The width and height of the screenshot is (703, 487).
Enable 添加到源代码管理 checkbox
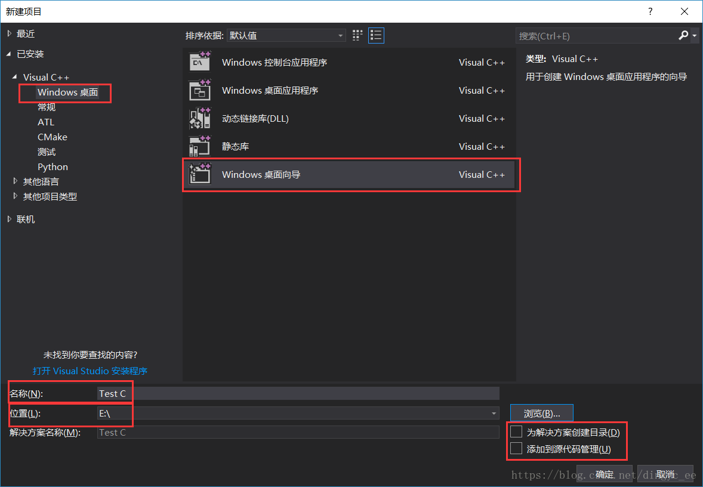tap(516, 448)
